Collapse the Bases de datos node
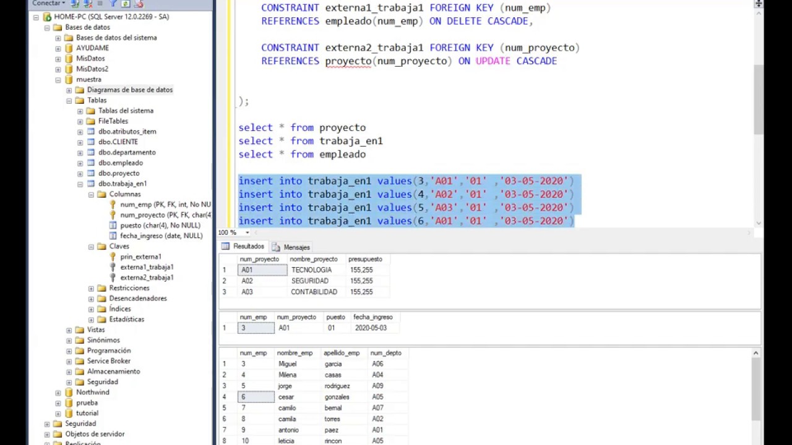The width and height of the screenshot is (792, 445). pos(47,28)
